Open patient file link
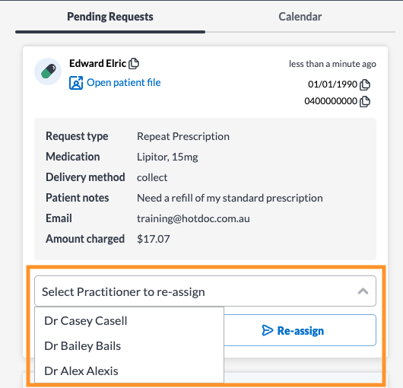The image size is (403, 388). pos(124,82)
